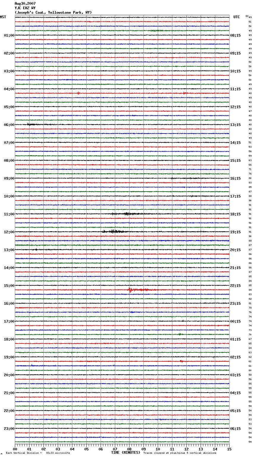The height and width of the screenshot is (457, 253).
Task: Select the 11:00 MST time label
Action: coord(9,214)
